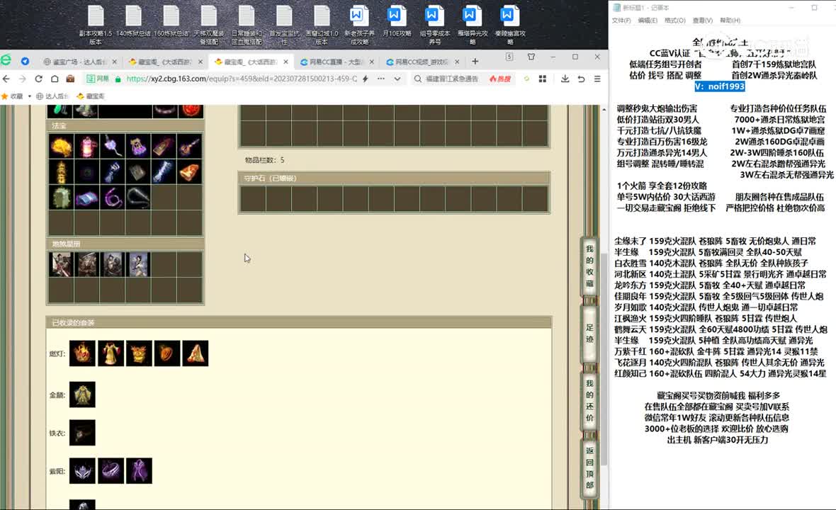
Task: Go to the browser home page
Action: [55, 79]
